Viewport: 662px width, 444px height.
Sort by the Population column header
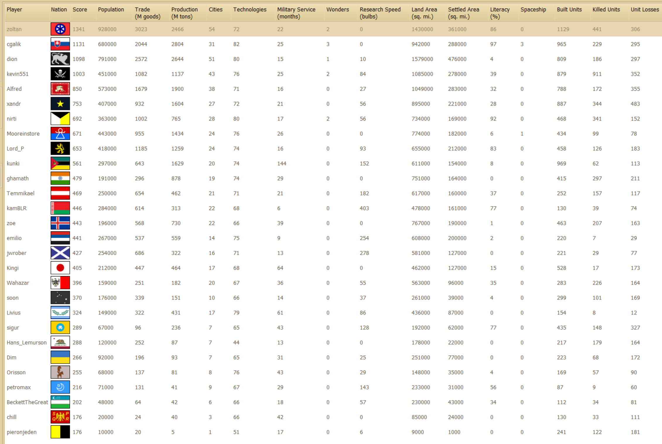pos(111,10)
